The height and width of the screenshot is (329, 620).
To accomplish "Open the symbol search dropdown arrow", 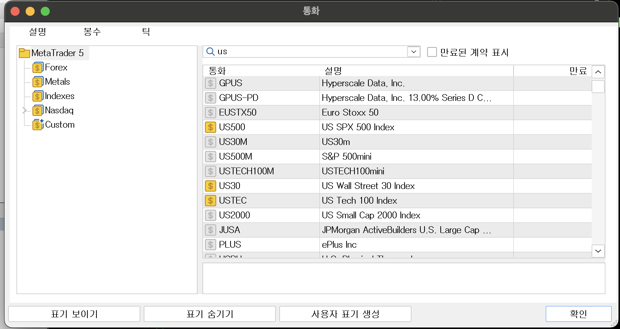I will click(414, 52).
